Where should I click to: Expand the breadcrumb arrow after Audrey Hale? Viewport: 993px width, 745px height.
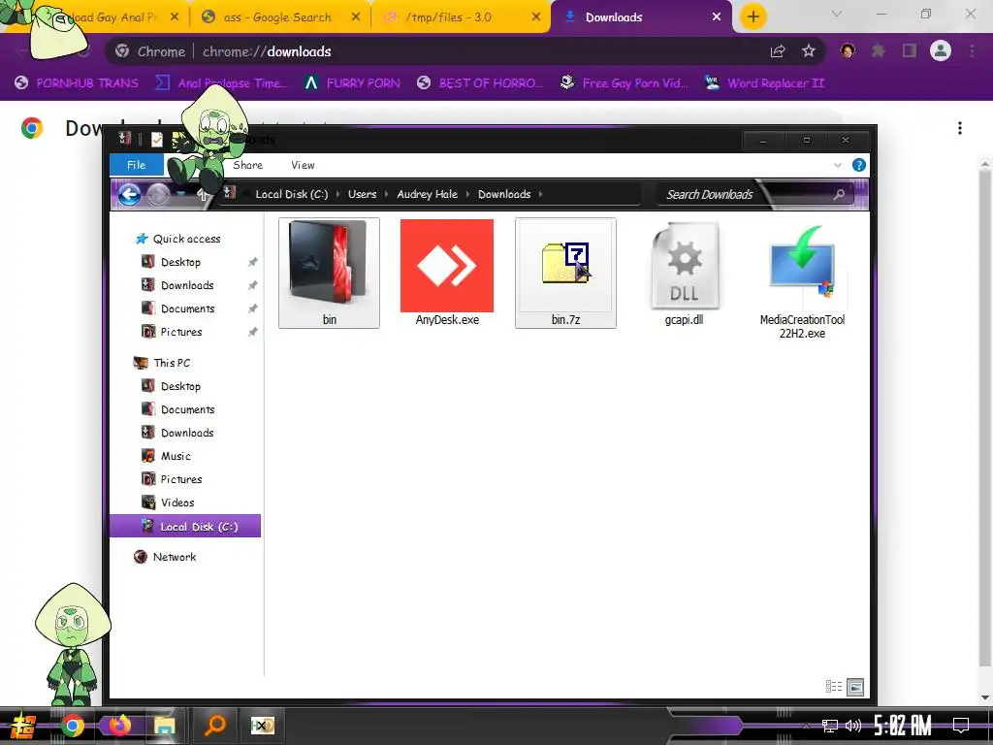coord(467,194)
